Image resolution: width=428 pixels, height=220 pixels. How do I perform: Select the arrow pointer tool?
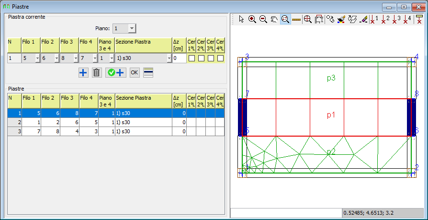click(241, 19)
